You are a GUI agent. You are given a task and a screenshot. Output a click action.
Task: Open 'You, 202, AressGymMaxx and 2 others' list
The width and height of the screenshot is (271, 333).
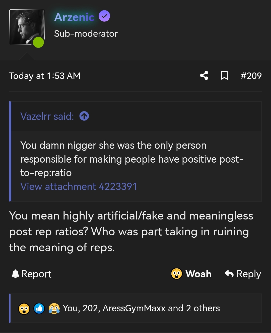click(141, 308)
